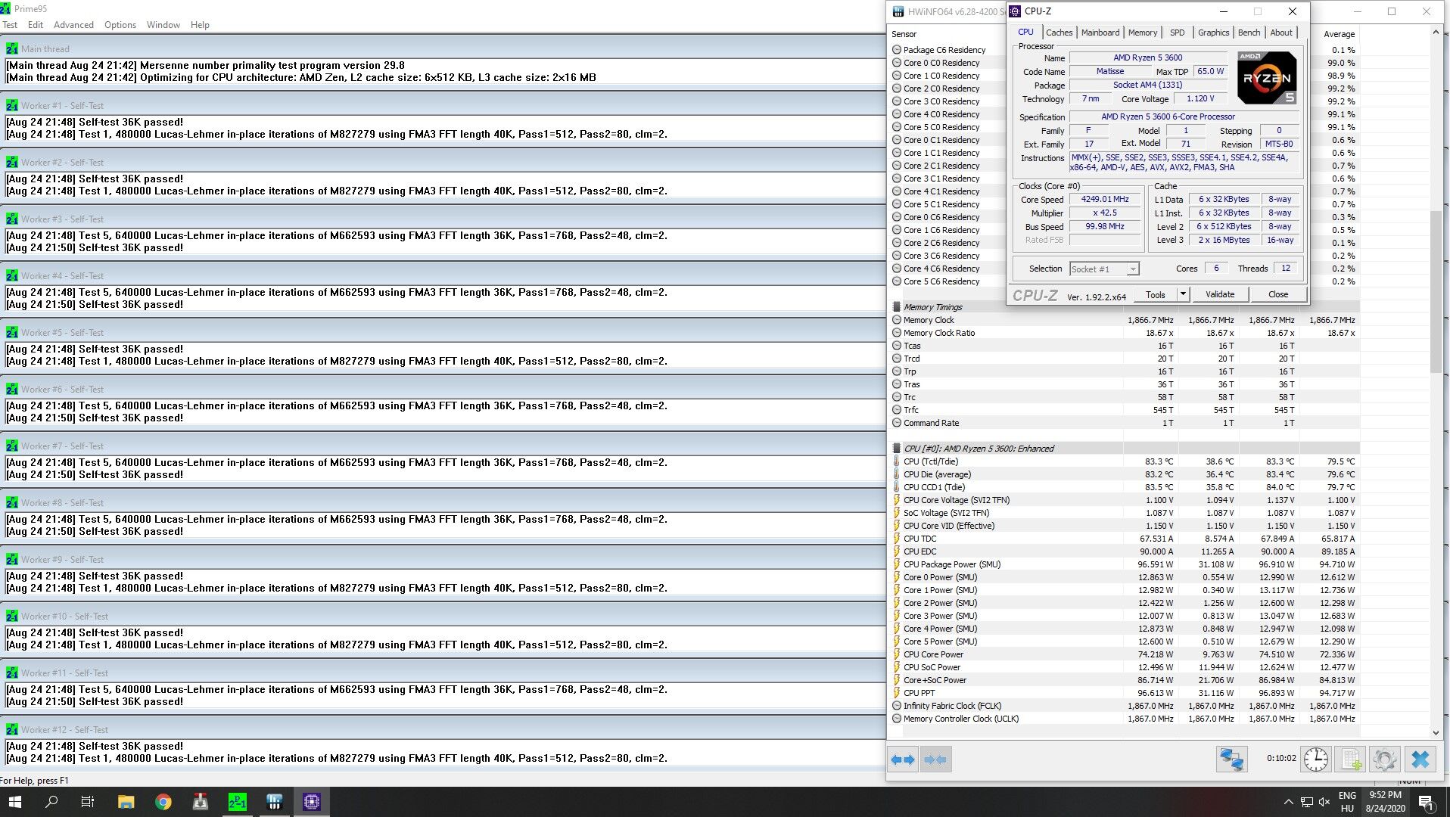The height and width of the screenshot is (817, 1450).
Task: Click the Worker #2 window icon
Action: 11,163
